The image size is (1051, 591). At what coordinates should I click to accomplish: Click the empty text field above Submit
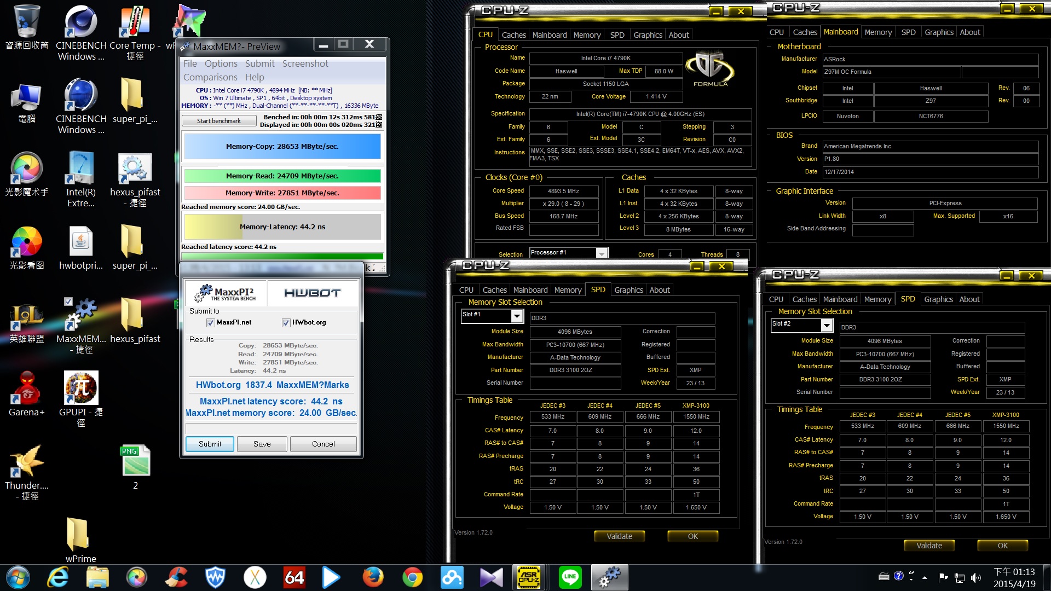click(x=271, y=428)
